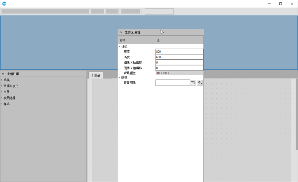298x182 pixels.
Task: Click the 高度 input field showing 600
Action: point(179,57)
